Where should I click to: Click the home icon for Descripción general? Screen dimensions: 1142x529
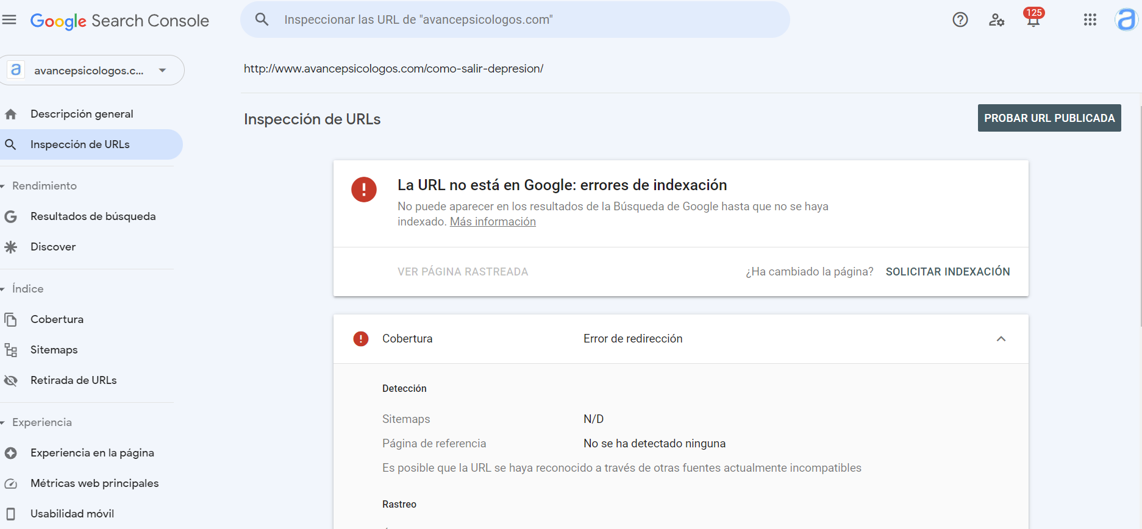pos(11,114)
